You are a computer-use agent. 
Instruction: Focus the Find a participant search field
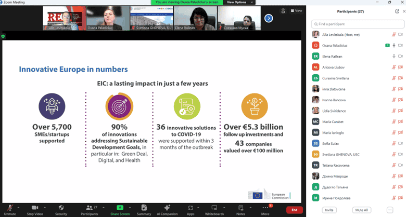point(358,24)
